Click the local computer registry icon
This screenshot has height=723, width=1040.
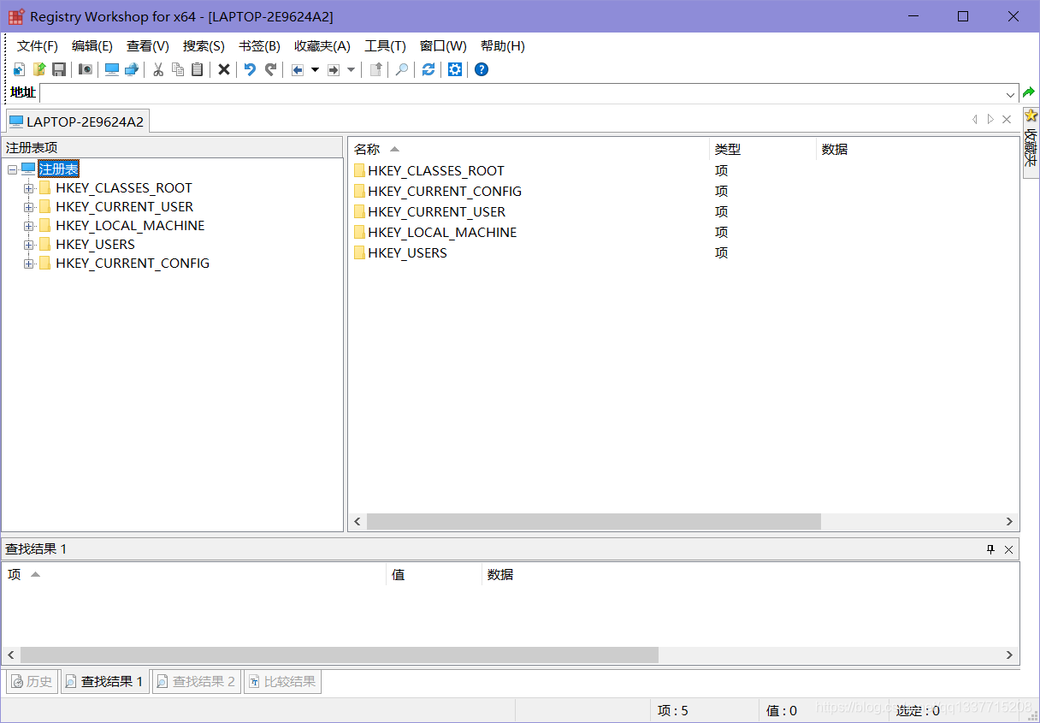click(x=112, y=69)
